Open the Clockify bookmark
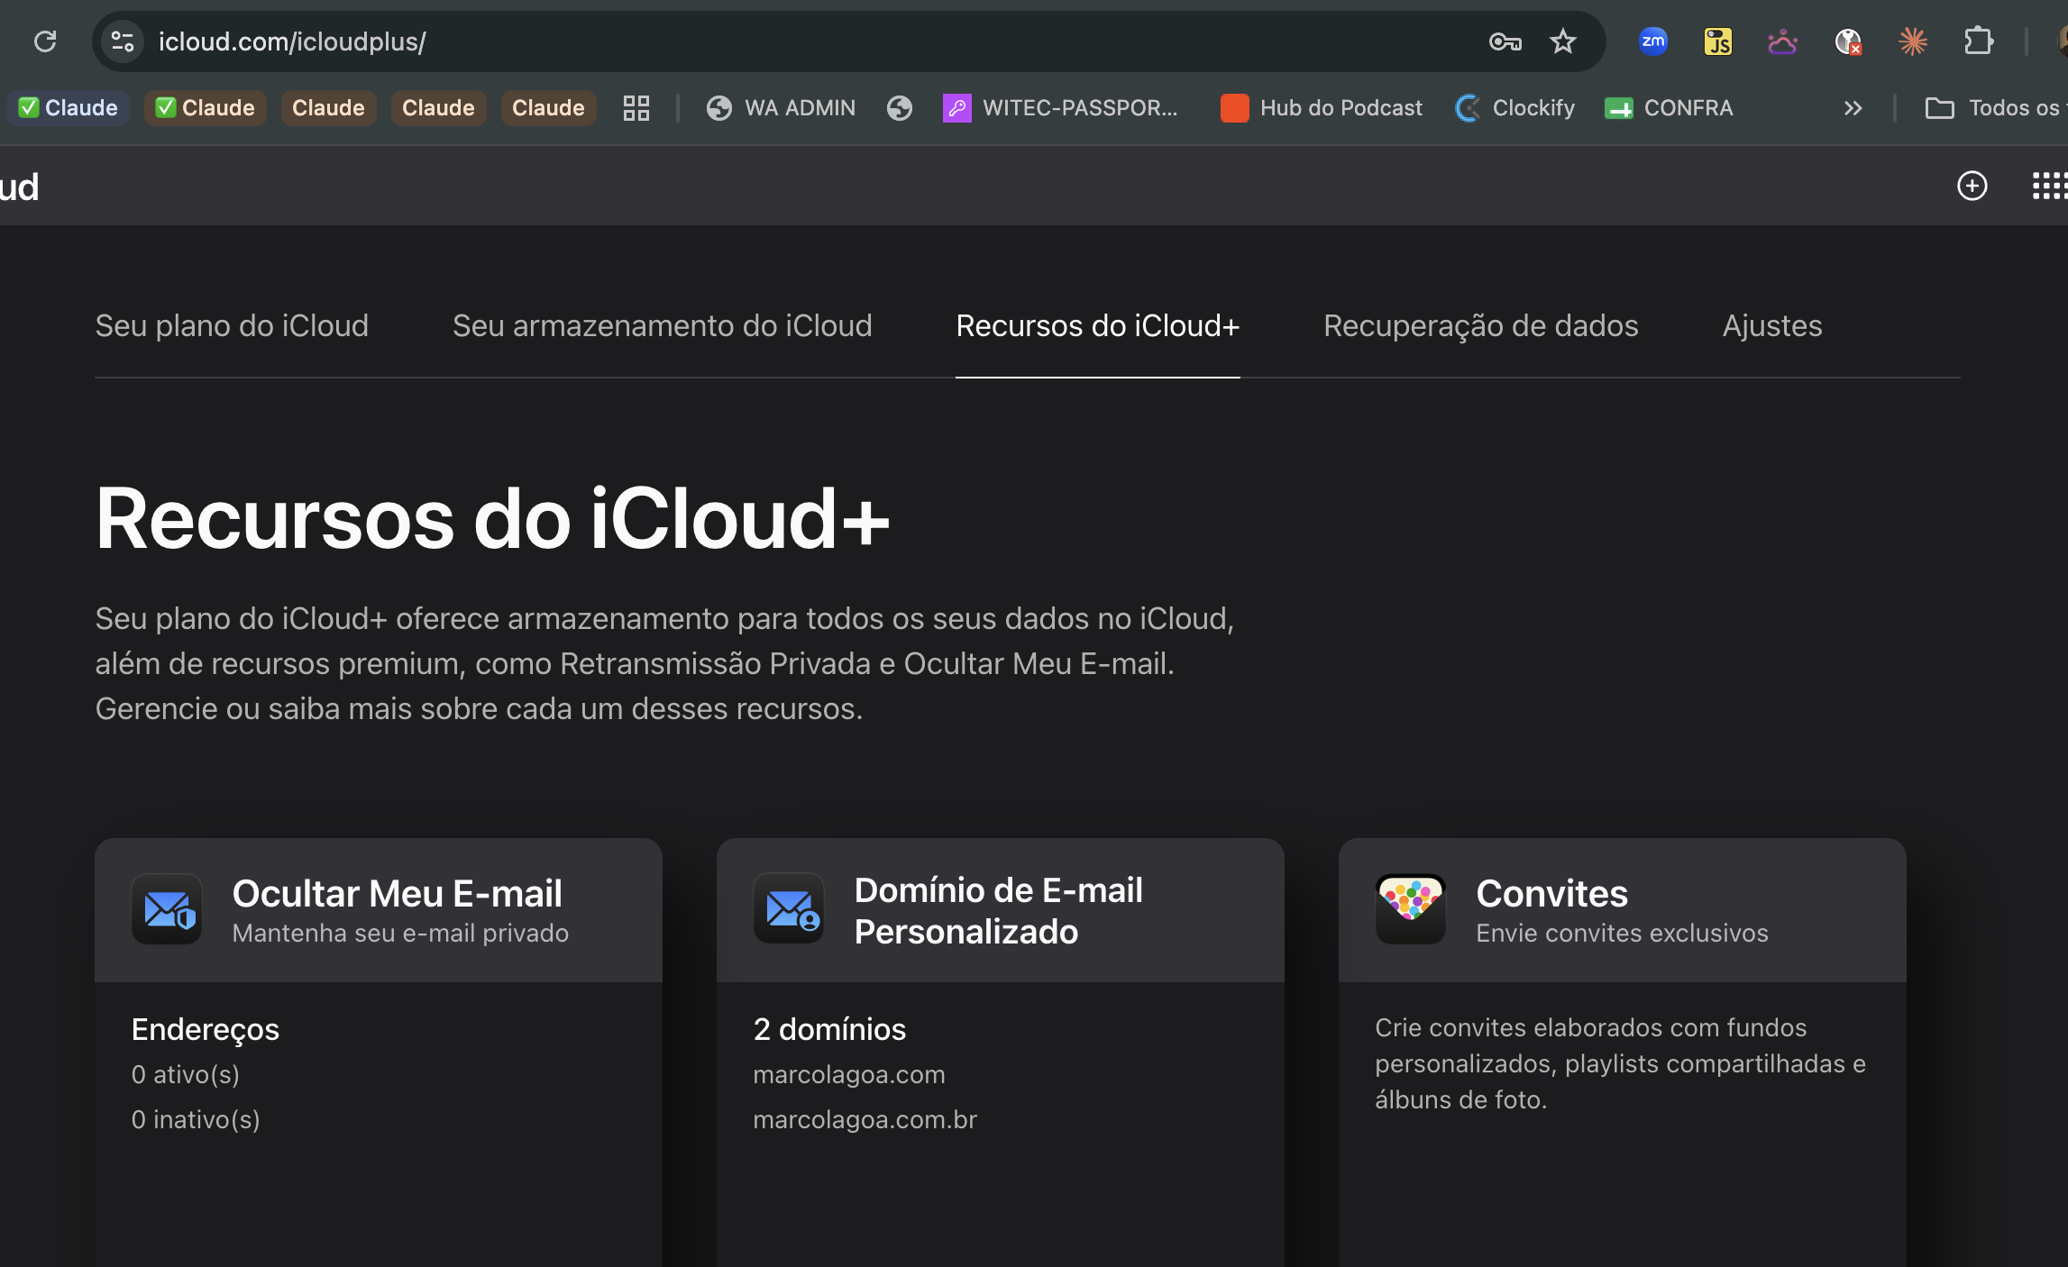2068x1267 pixels. 1515,108
